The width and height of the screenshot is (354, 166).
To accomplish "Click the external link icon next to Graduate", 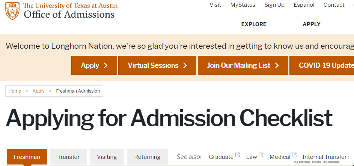I will (237, 155).
